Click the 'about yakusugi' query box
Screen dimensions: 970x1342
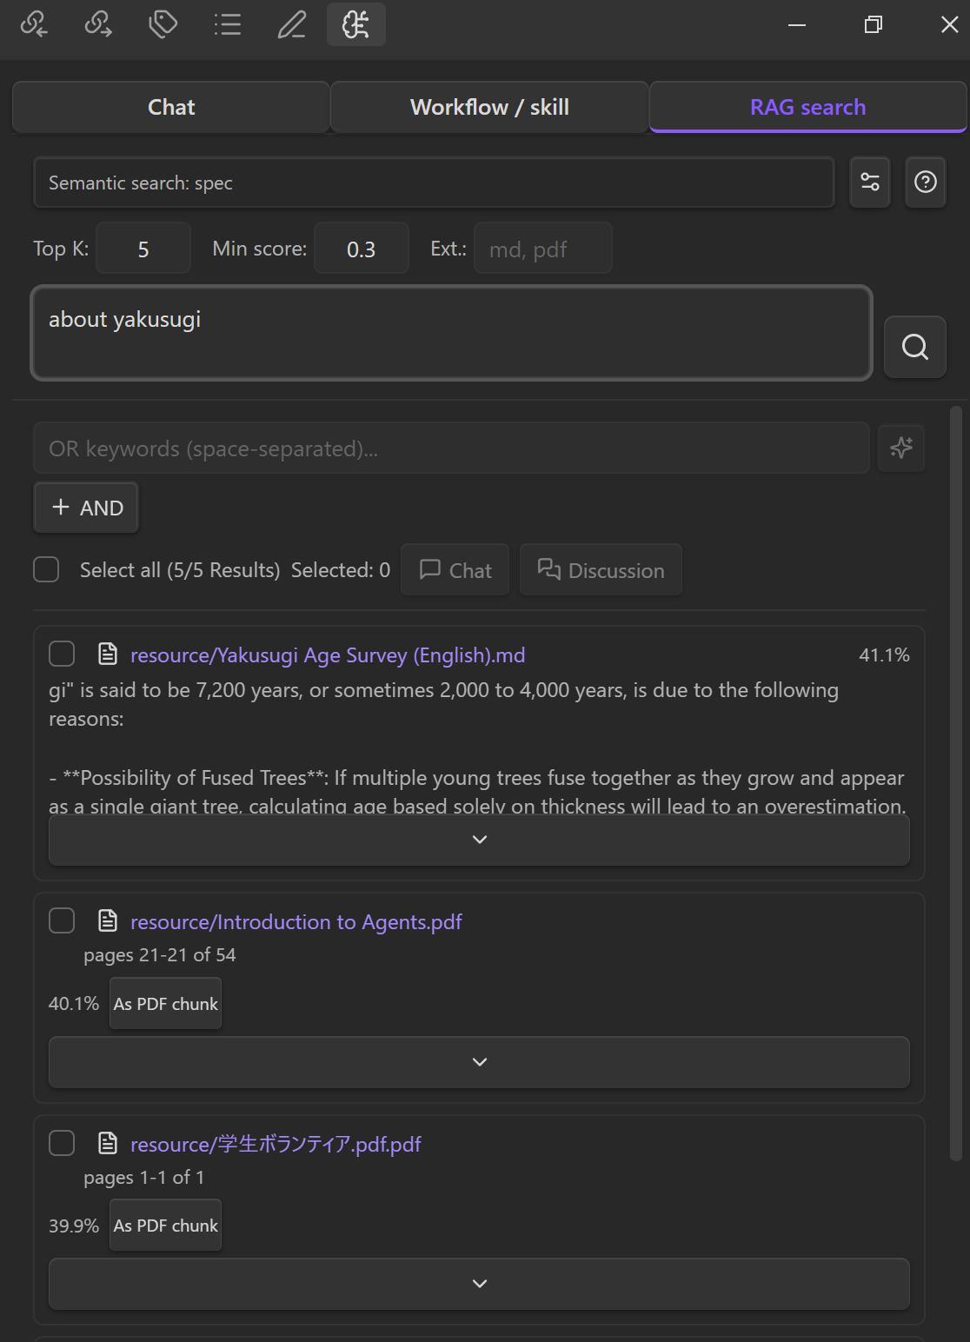(451, 333)
